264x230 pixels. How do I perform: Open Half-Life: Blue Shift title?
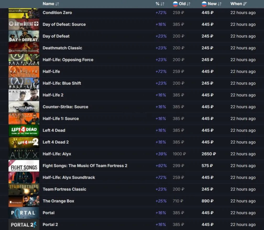click(x=62, y=83)
